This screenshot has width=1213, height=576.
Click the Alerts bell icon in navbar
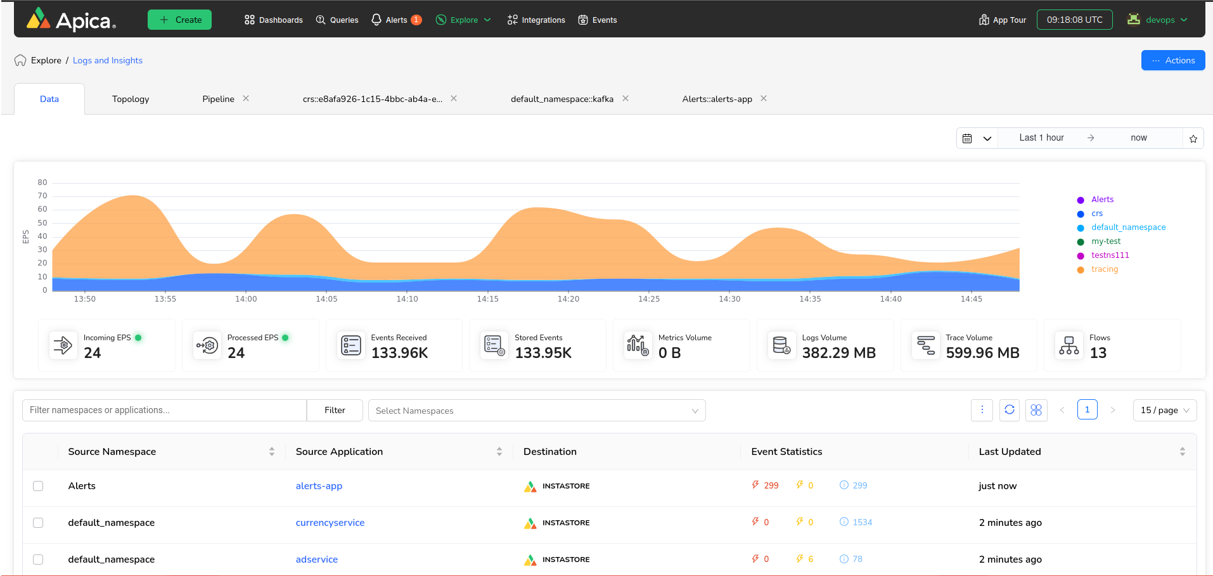(x=376, y=20)
